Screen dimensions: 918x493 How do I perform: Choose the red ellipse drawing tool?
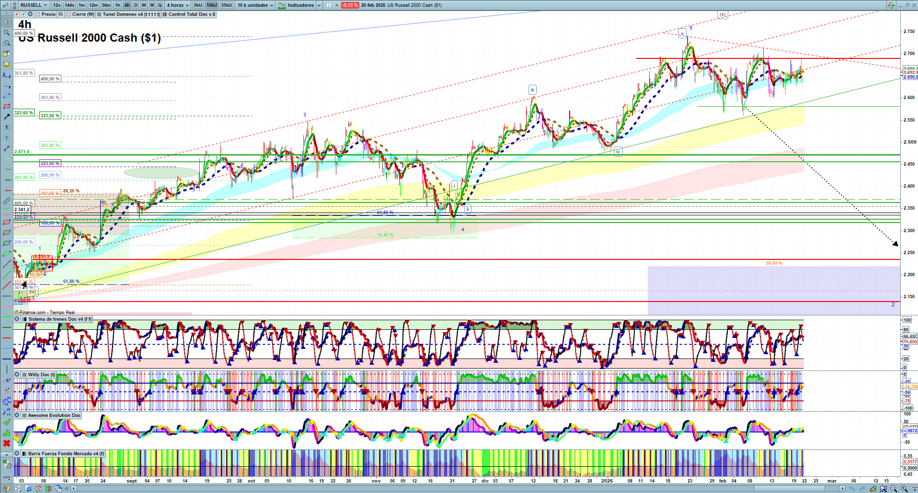(x=7, y=223)
